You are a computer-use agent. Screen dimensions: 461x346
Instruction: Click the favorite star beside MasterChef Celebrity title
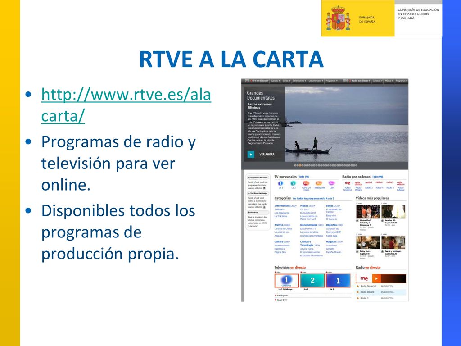coord(357,220)
